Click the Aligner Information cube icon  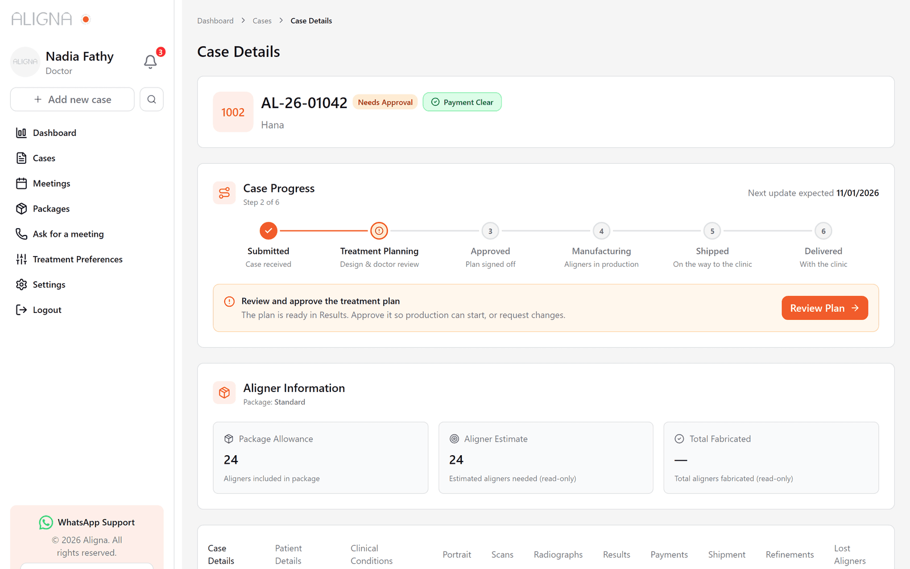225,393
